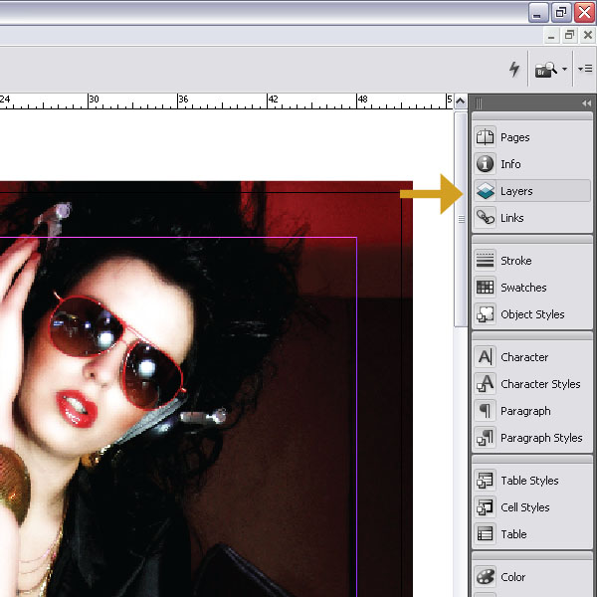The height and width of the screenshot is (597, 597).
Task: Open the Color panel icon
Action: coord(486,576)
